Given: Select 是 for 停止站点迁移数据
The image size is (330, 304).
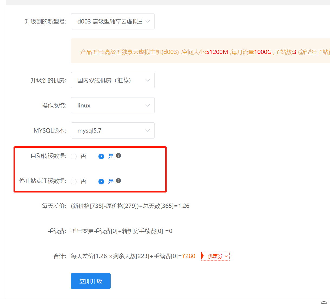Looking at the screenshot, I should 101,181.
